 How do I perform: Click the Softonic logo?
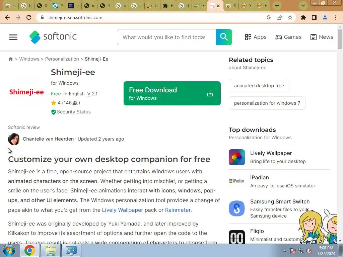click(x=53, y=37)
